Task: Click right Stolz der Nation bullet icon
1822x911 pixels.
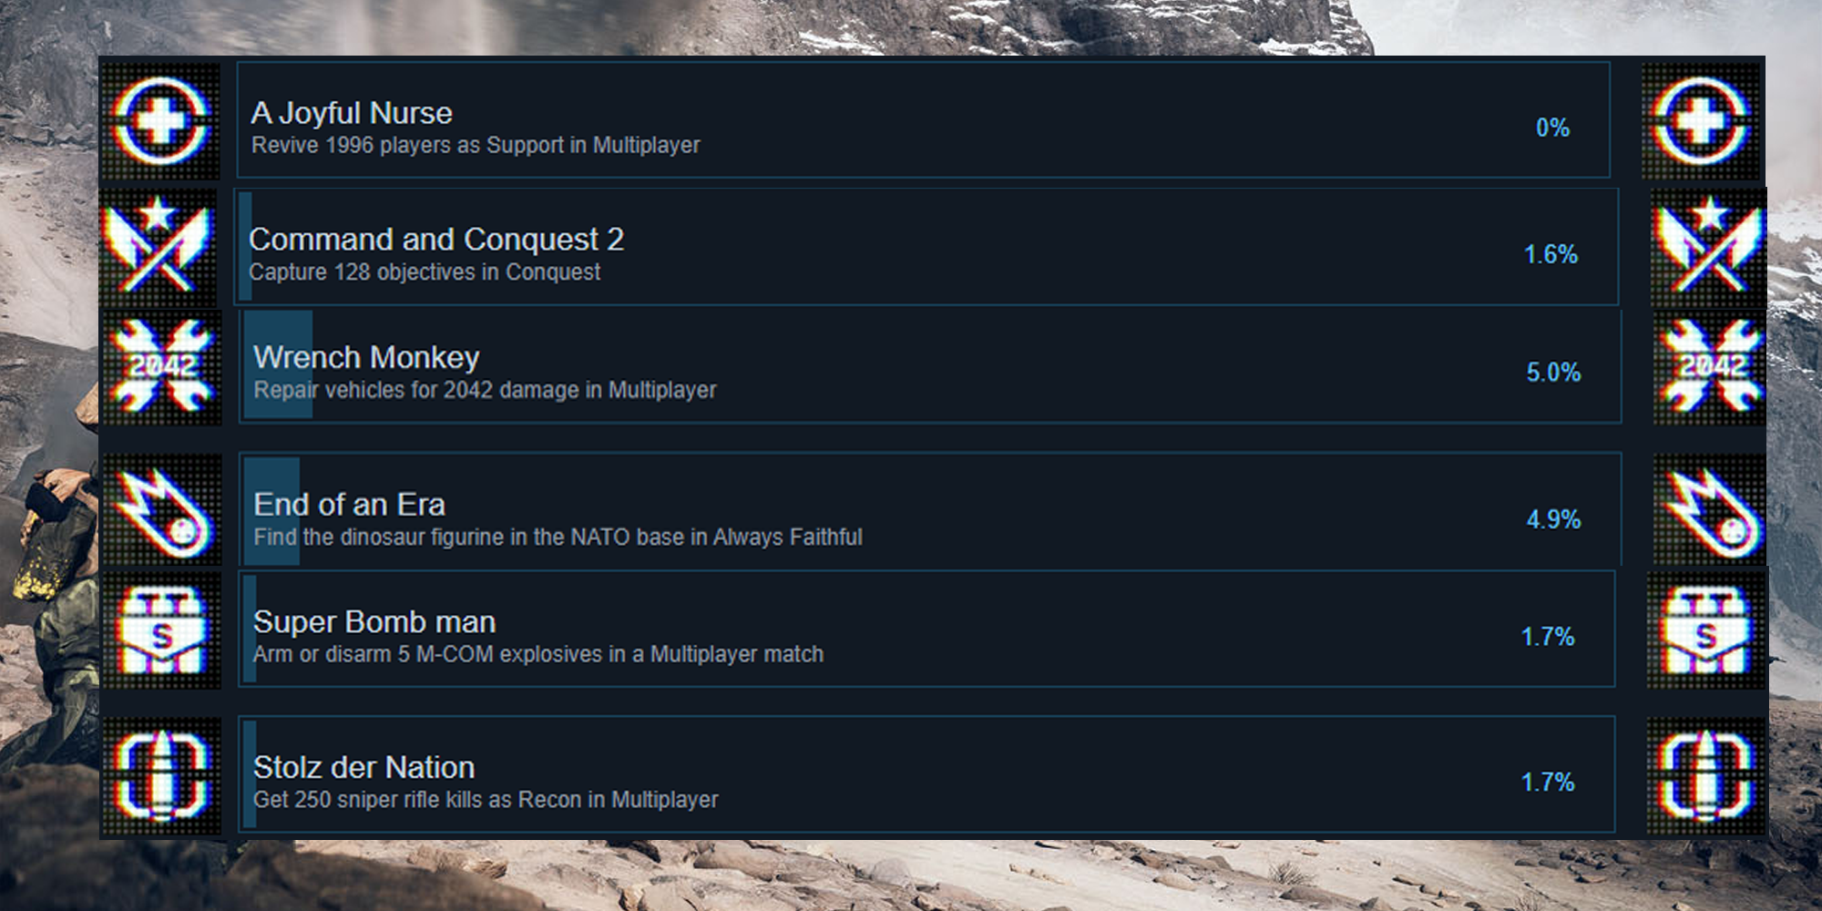Action: point(1705,775)
